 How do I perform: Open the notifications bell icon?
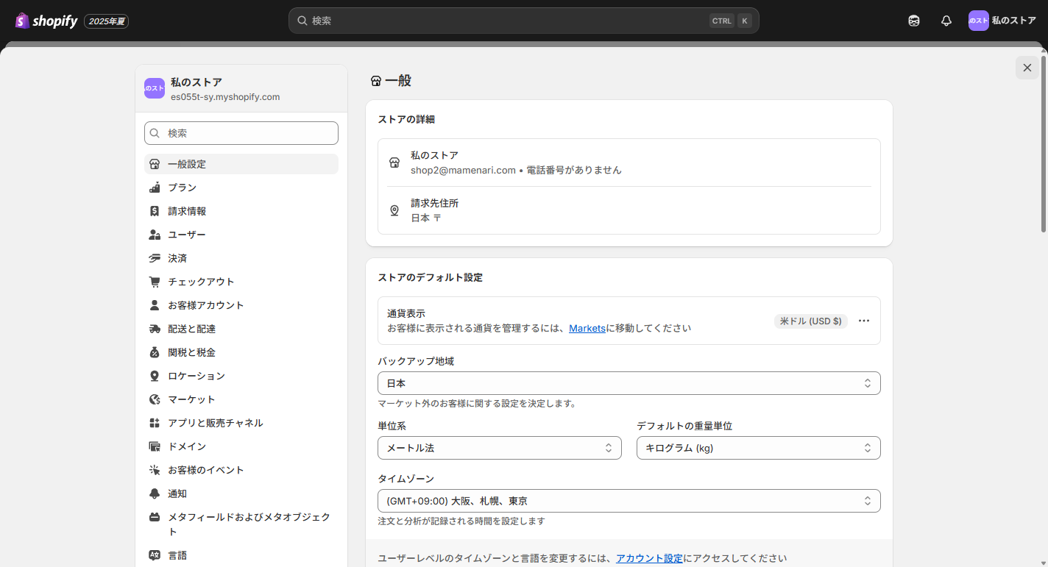coord(946,21)
